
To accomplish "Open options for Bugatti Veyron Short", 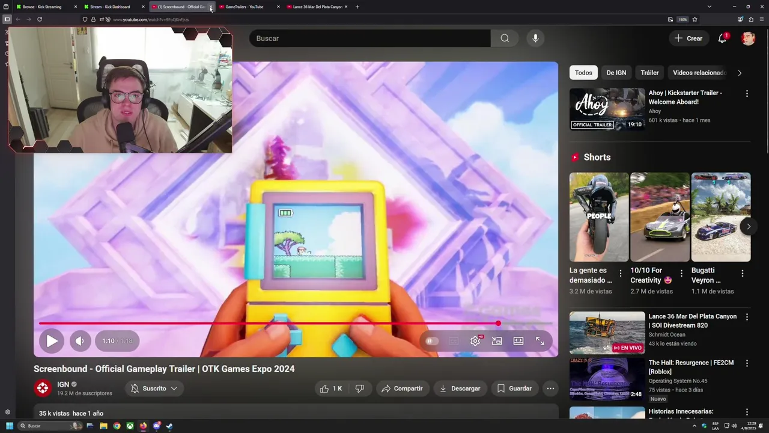I will [x=742, y=274].
